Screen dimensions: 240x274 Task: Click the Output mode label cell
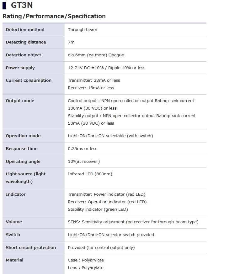[x=34, y=112]
